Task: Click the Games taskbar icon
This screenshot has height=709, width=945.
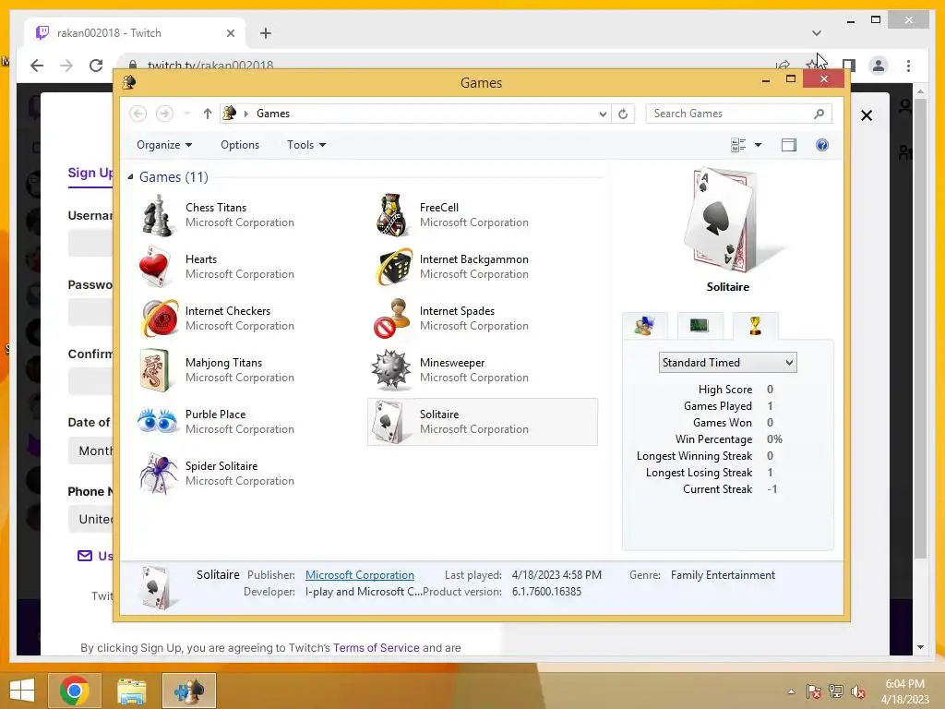Action: pos(189,691)
